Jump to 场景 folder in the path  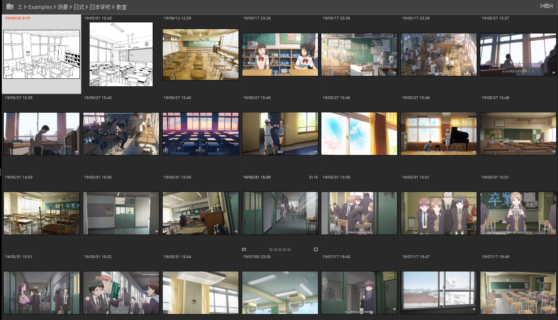tap(63, 7)
